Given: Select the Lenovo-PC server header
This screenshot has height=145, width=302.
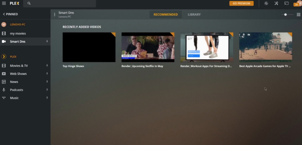Looking at the screenshot, I should (17, 25).
